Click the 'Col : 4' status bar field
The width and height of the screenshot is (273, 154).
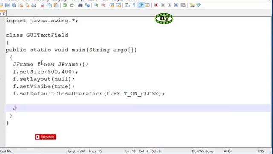coord(143,151)
